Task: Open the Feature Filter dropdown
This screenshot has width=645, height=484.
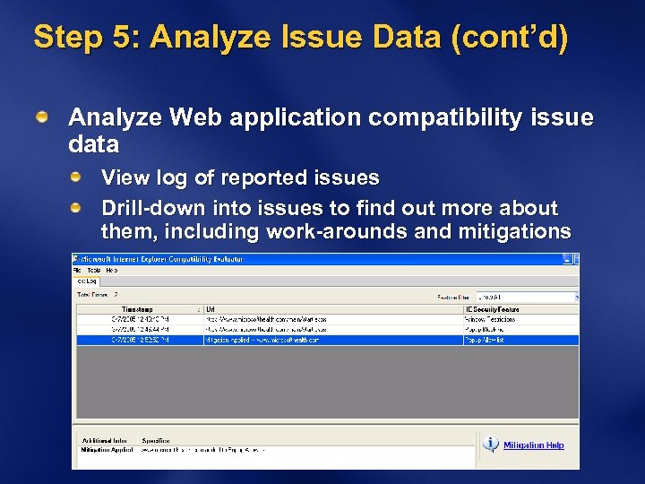Action: (x=528, y=297)
